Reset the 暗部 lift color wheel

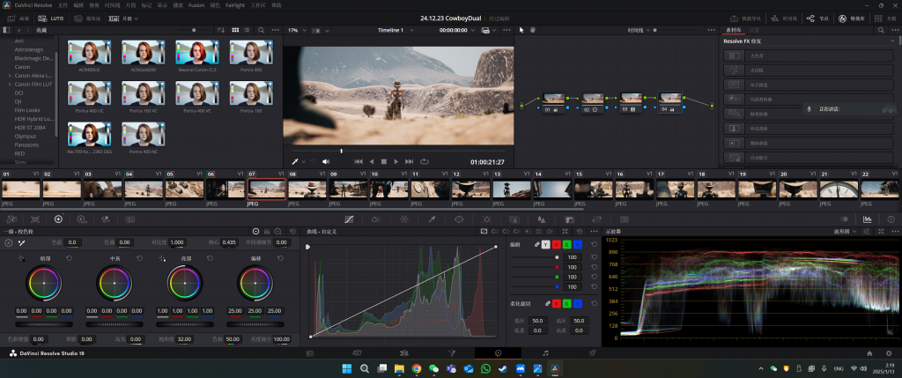click(70, 258)
